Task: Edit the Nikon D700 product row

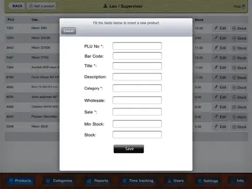Action: (x=220, y=58)
